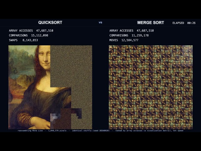The image size is (201, 151).
Task: Click the Merge Sort scrambled image panel
Action: 151,87
